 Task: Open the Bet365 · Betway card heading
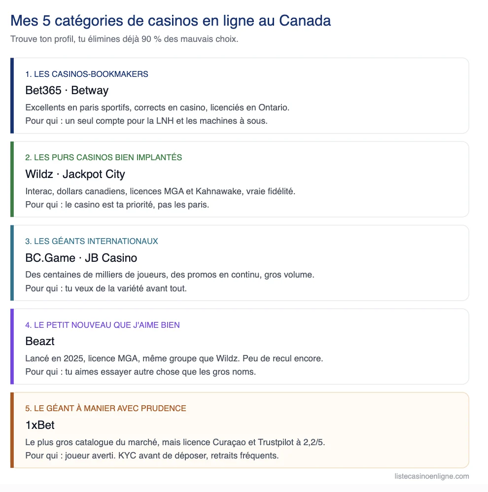67,90
